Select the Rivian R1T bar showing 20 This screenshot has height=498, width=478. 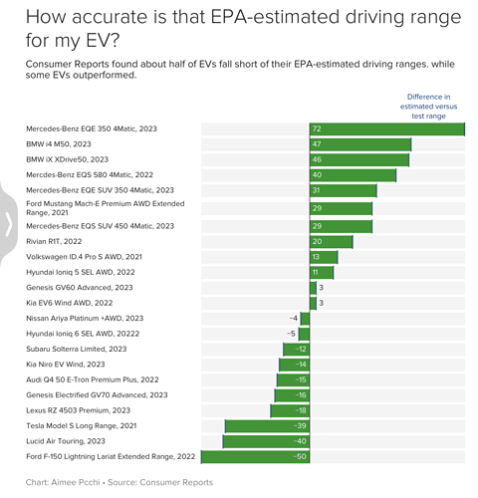coord(332,242)
